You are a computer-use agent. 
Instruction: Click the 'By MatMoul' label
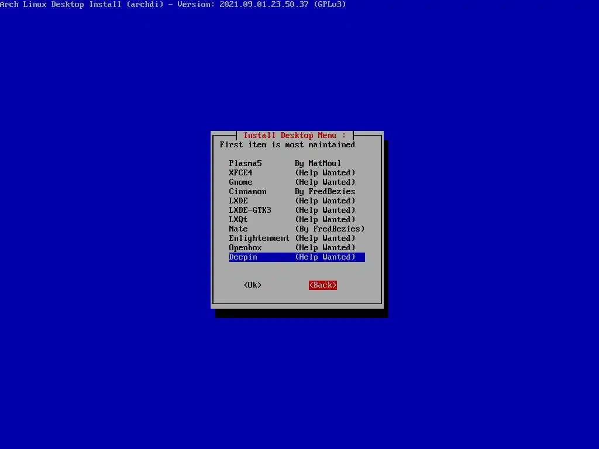318,164
